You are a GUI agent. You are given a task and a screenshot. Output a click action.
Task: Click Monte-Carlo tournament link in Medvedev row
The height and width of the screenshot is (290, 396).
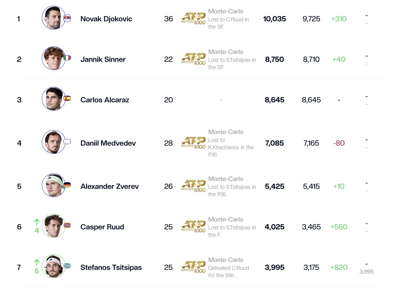pos(226,132)
